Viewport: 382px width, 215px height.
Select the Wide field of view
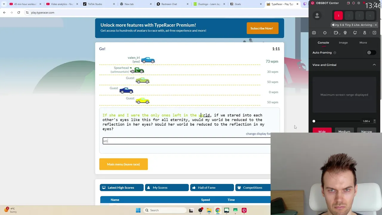pyautogui.click(x=322, y=131)
